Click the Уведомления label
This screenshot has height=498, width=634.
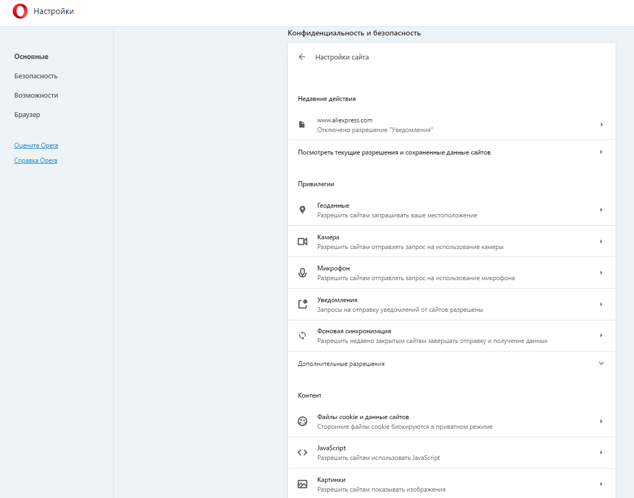click(x=337, y=300)
